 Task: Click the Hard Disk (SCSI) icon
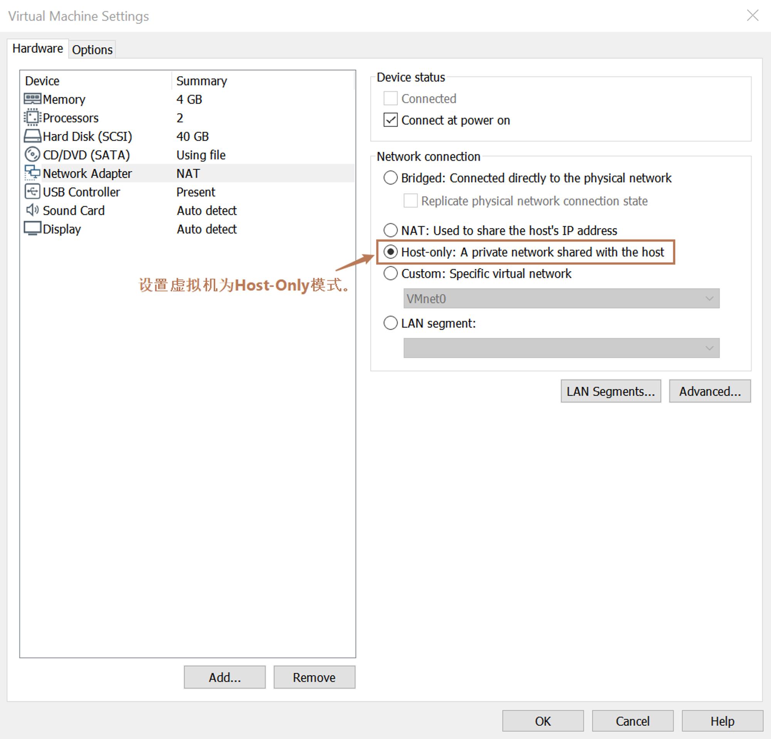tap(32, 136)
